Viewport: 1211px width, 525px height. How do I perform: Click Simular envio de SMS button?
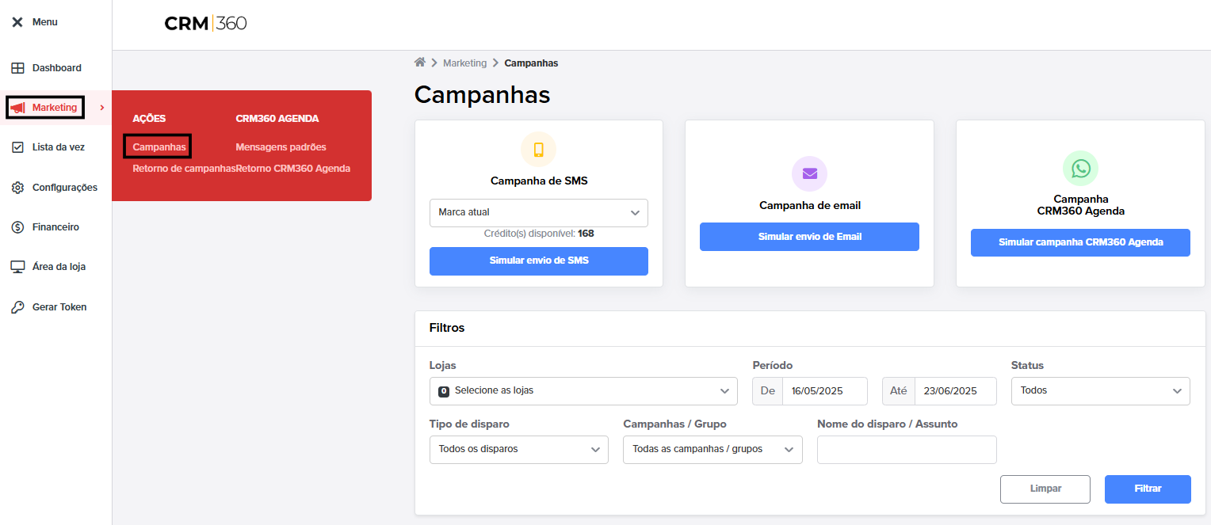[x=539, y=261]
